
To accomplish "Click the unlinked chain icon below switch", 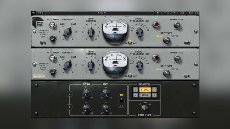I will click(x=122, y=106).
